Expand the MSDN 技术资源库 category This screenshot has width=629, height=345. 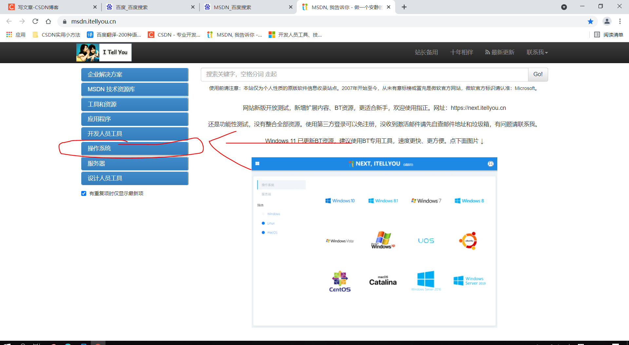pos(135,89)
